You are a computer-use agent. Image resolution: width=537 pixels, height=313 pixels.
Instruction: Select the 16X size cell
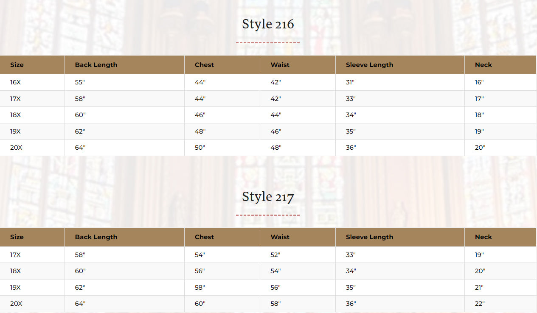point(15,82)
